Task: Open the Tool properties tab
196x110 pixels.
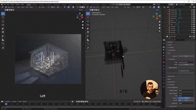Action: coord(164,43)
